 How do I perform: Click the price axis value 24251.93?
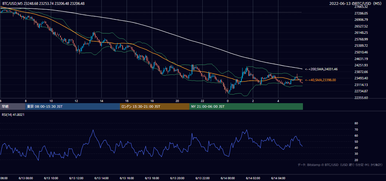click(x=361, y=65)
